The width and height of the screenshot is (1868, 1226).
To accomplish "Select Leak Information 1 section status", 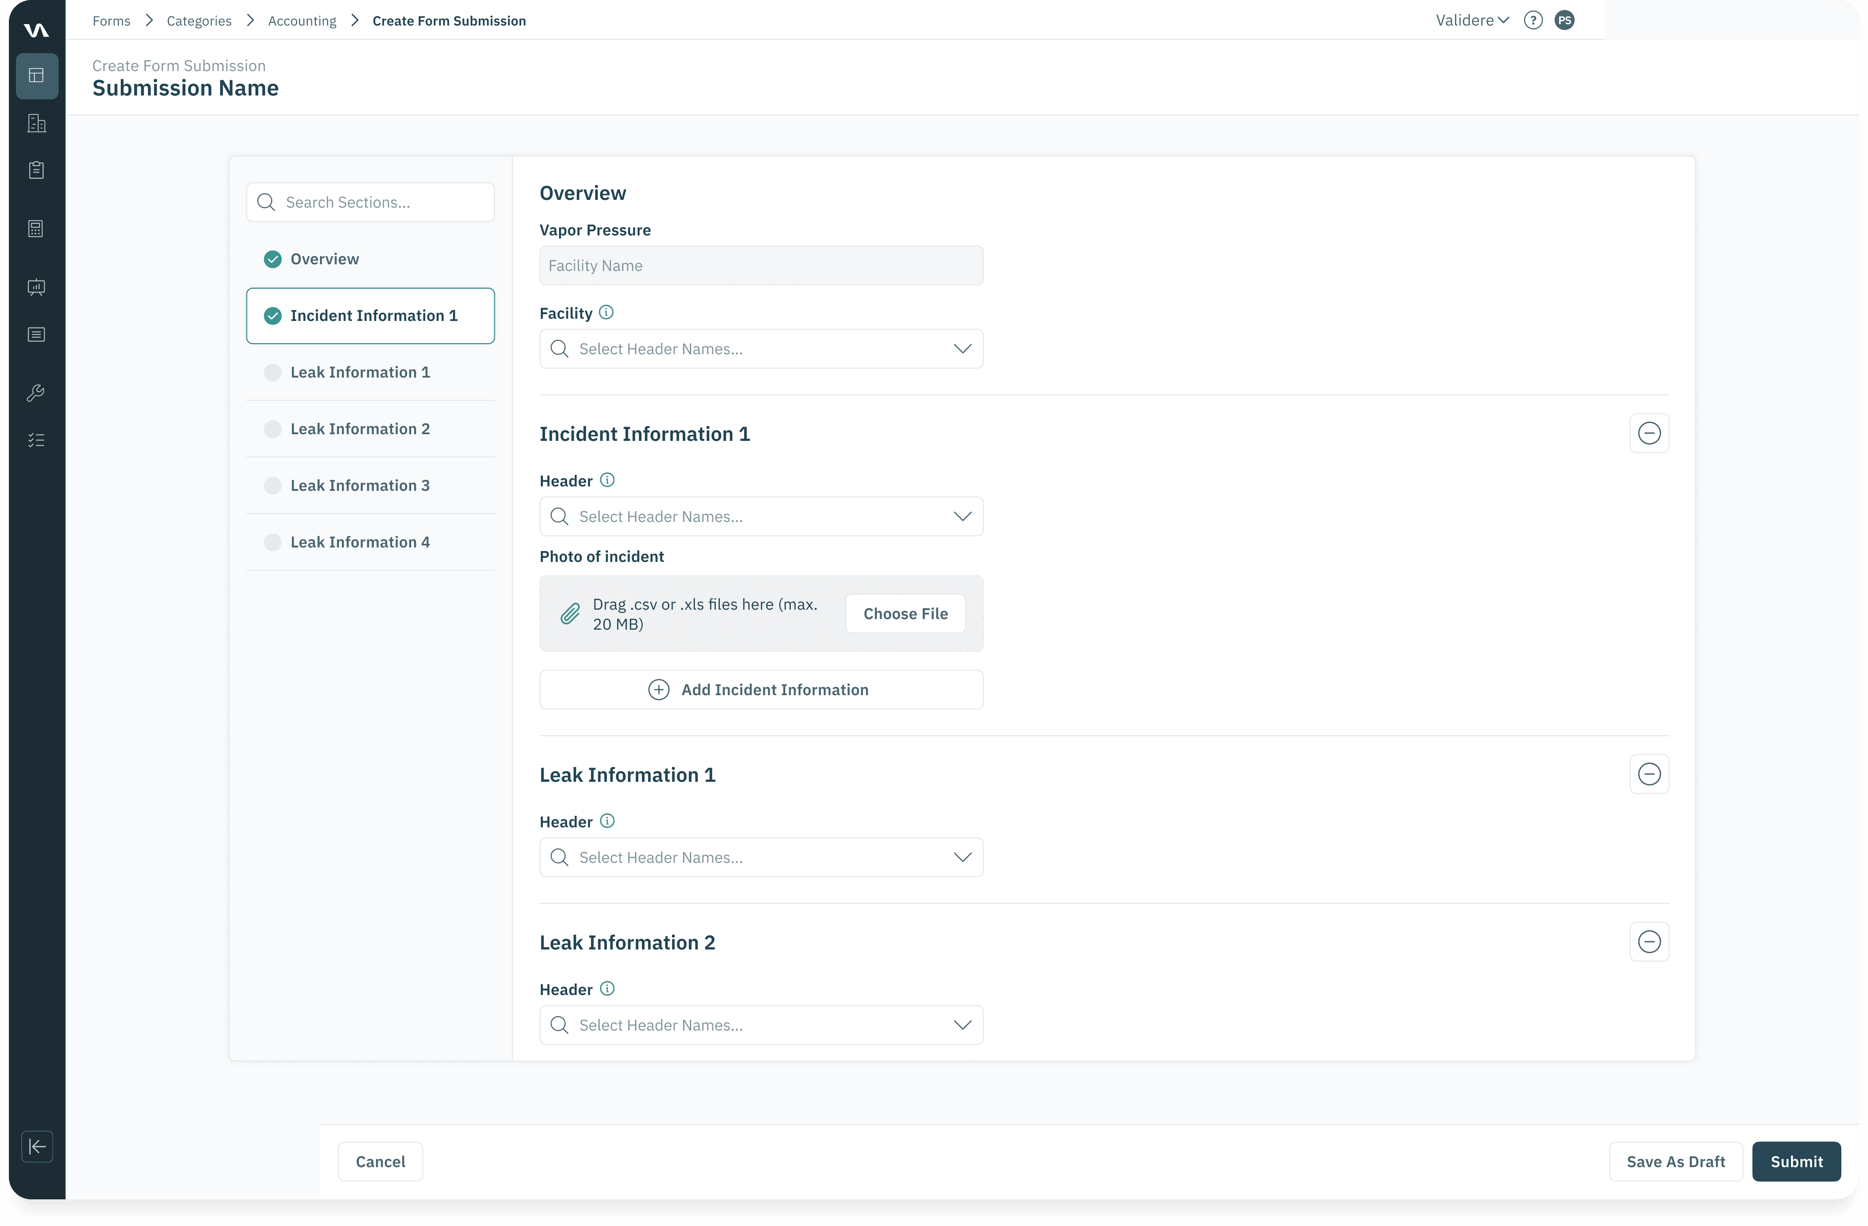I will [x=272, y=373].
